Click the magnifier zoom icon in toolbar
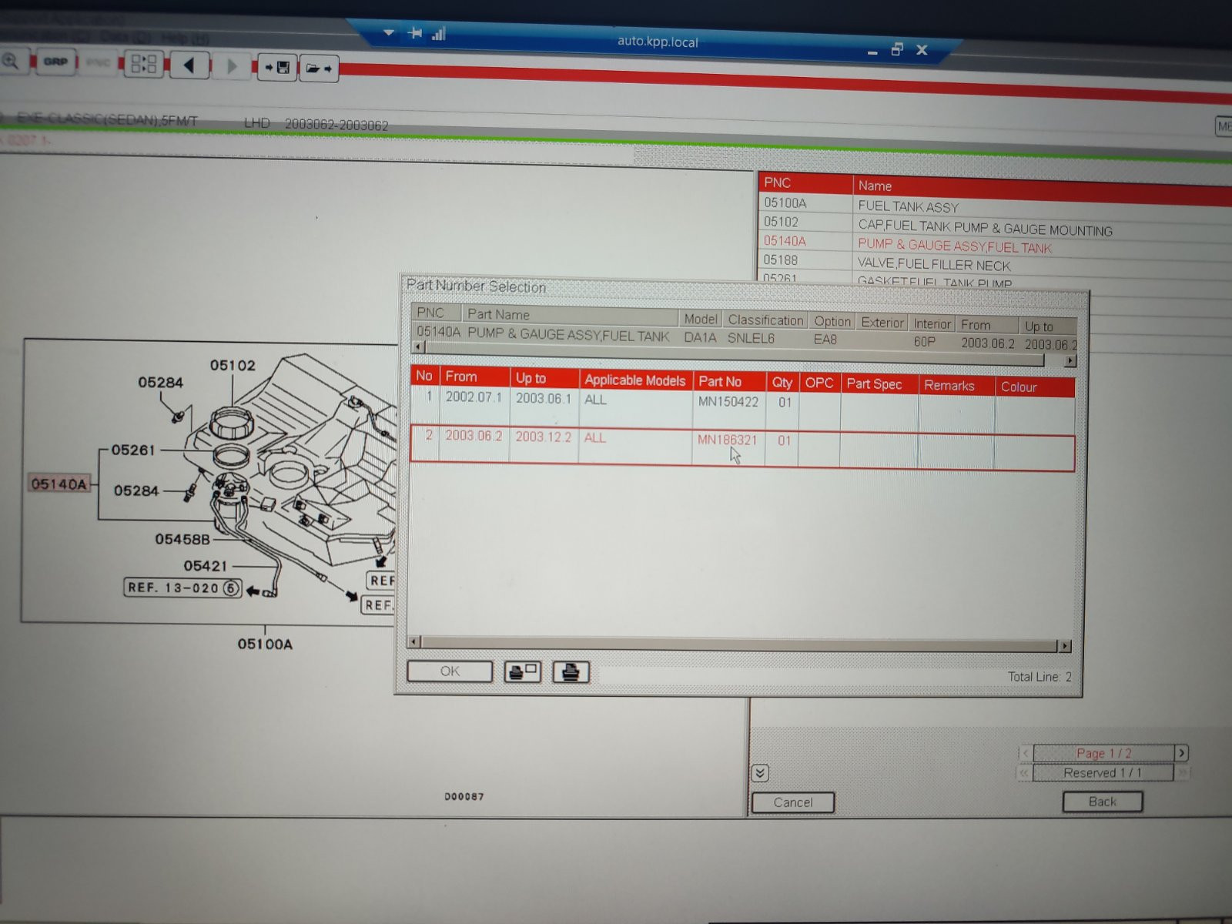This screenshot has height=924, width=1232. [10, 61]
